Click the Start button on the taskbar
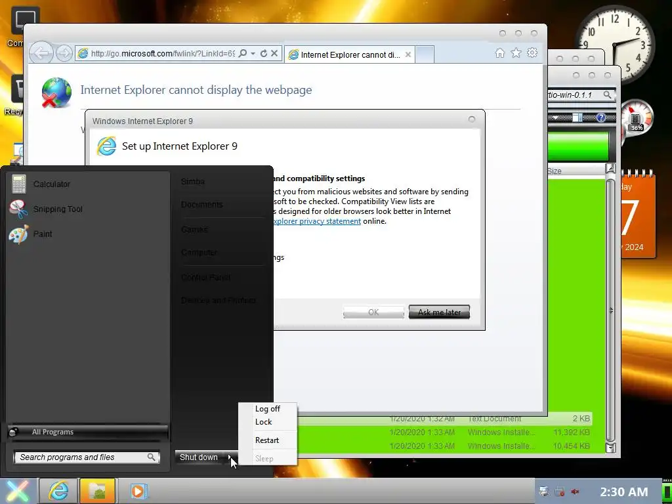 [x=17, y=491]
